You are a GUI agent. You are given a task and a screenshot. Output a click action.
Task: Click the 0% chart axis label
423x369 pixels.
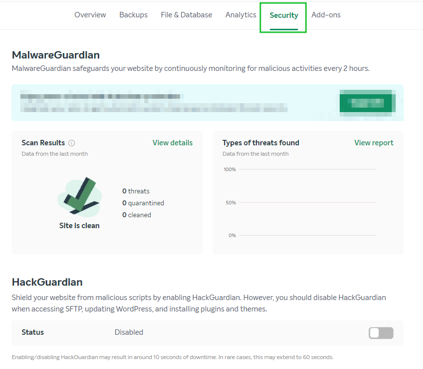click(x=232, y=236)
